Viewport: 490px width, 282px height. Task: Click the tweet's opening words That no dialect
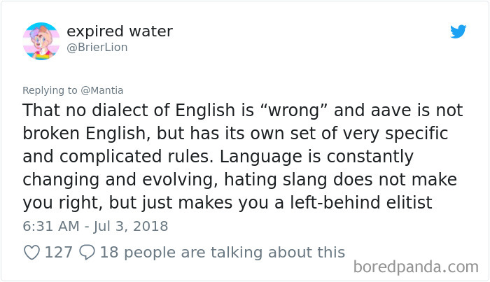tap(76, 111)
